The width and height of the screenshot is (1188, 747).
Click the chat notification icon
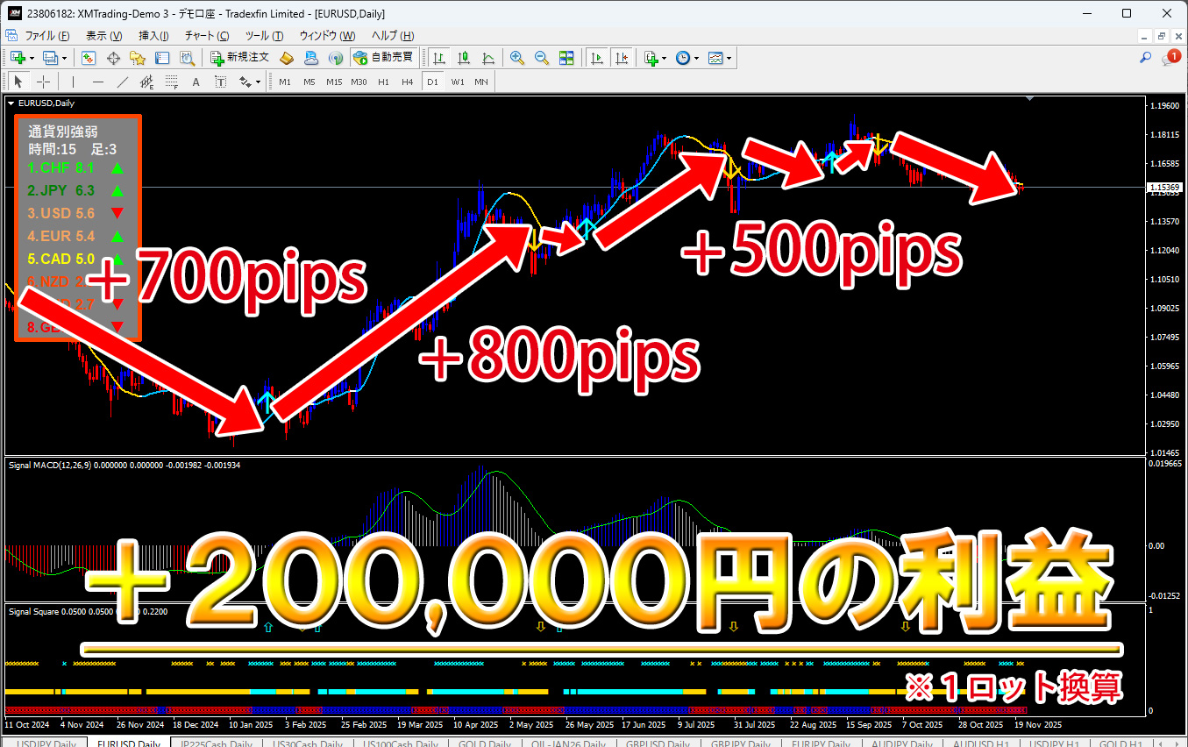tap(1170, 58)
